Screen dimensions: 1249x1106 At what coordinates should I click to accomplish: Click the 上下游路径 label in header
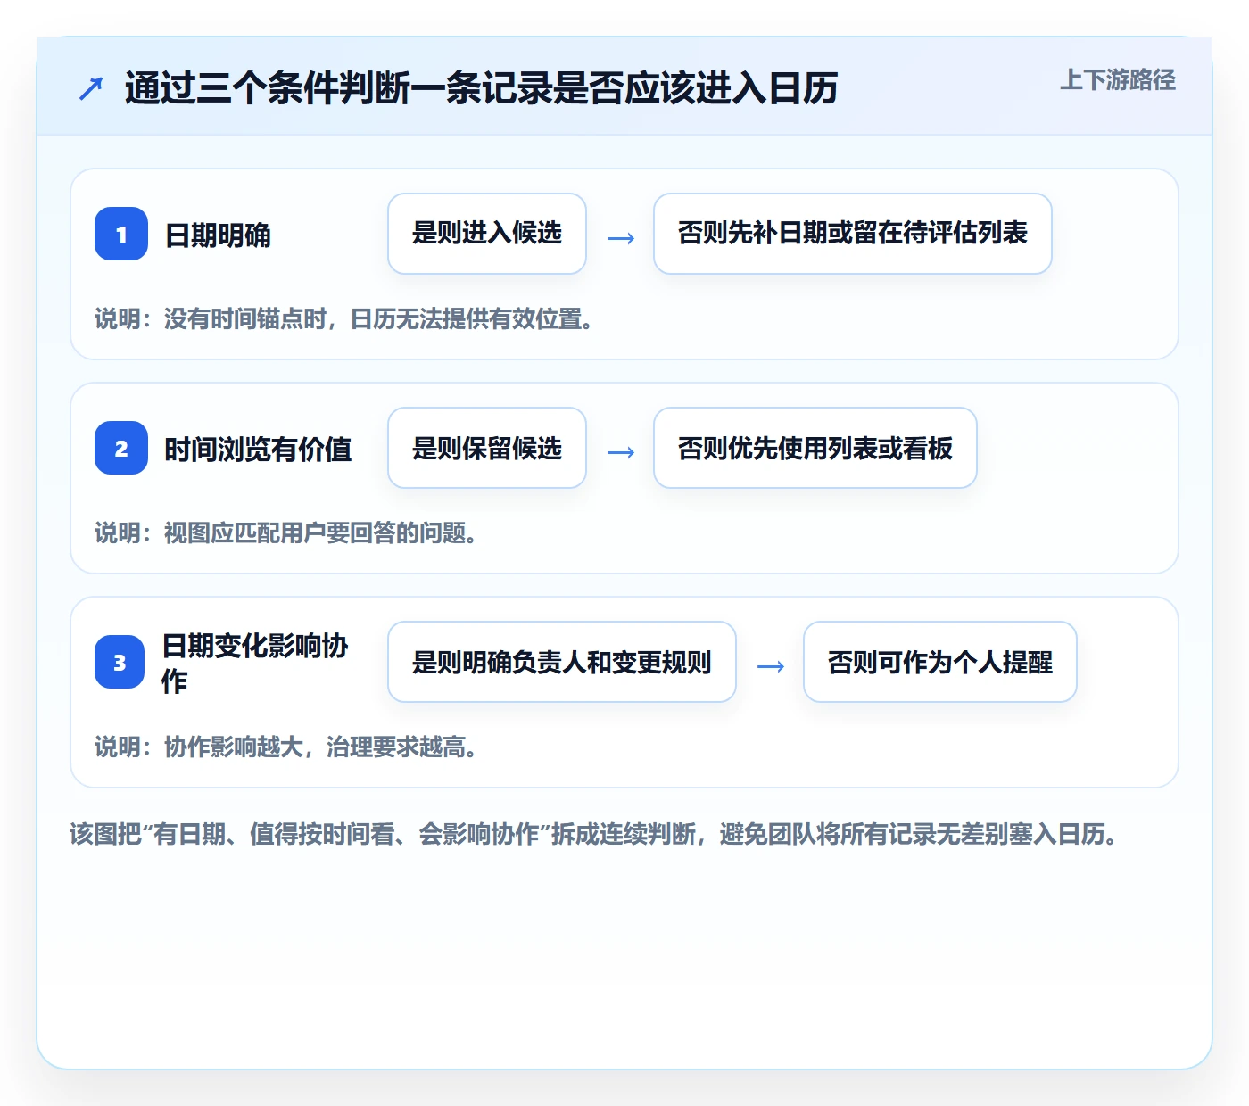[x=1117, y=80]
